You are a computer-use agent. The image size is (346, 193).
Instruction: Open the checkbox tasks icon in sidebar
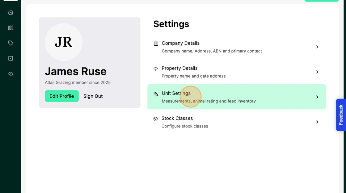(x=11, y=58)
